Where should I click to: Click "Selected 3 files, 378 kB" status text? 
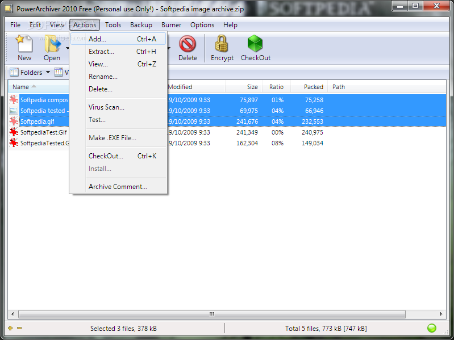tap(123, 329)
